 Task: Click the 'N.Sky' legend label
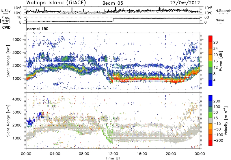pos(5,11)
